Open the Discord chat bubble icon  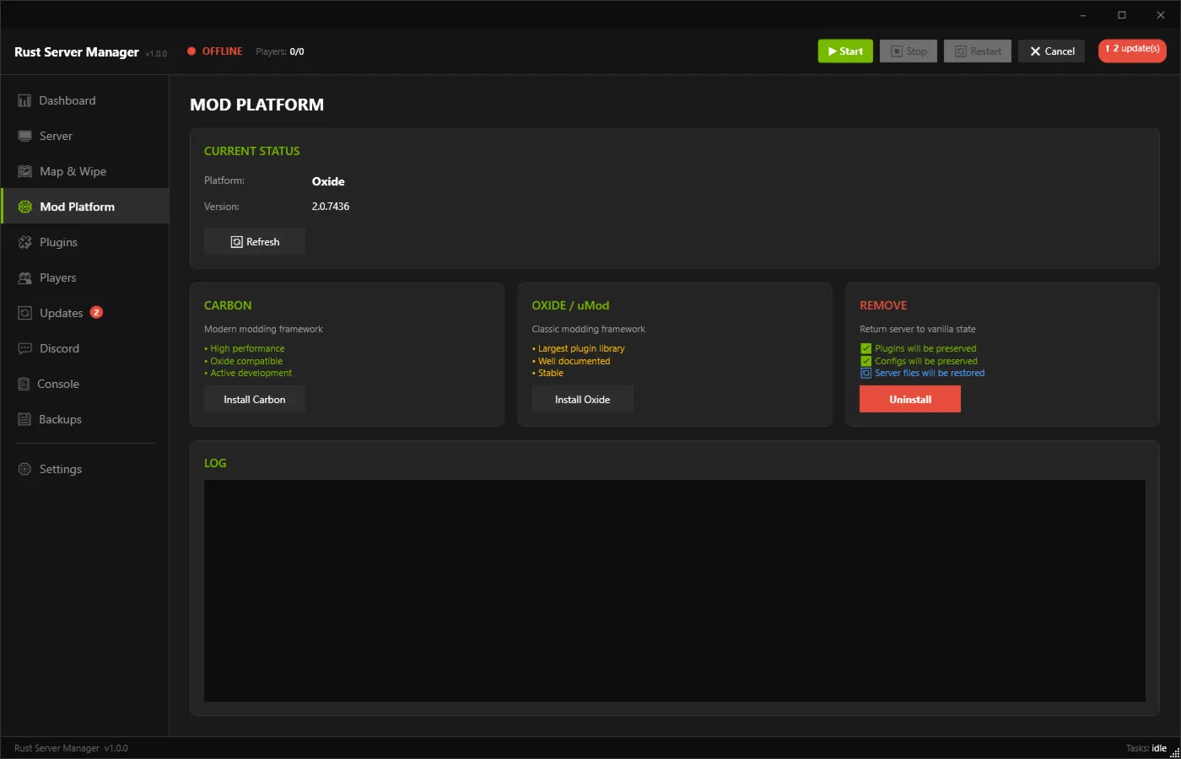tap(24, 348)
